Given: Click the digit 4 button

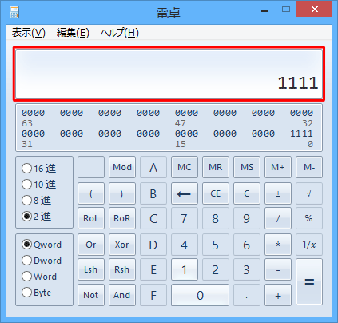Looking at the screenshot, I should (185, 245).
